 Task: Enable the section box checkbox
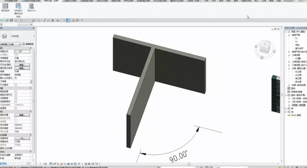[x=16, y=108]
